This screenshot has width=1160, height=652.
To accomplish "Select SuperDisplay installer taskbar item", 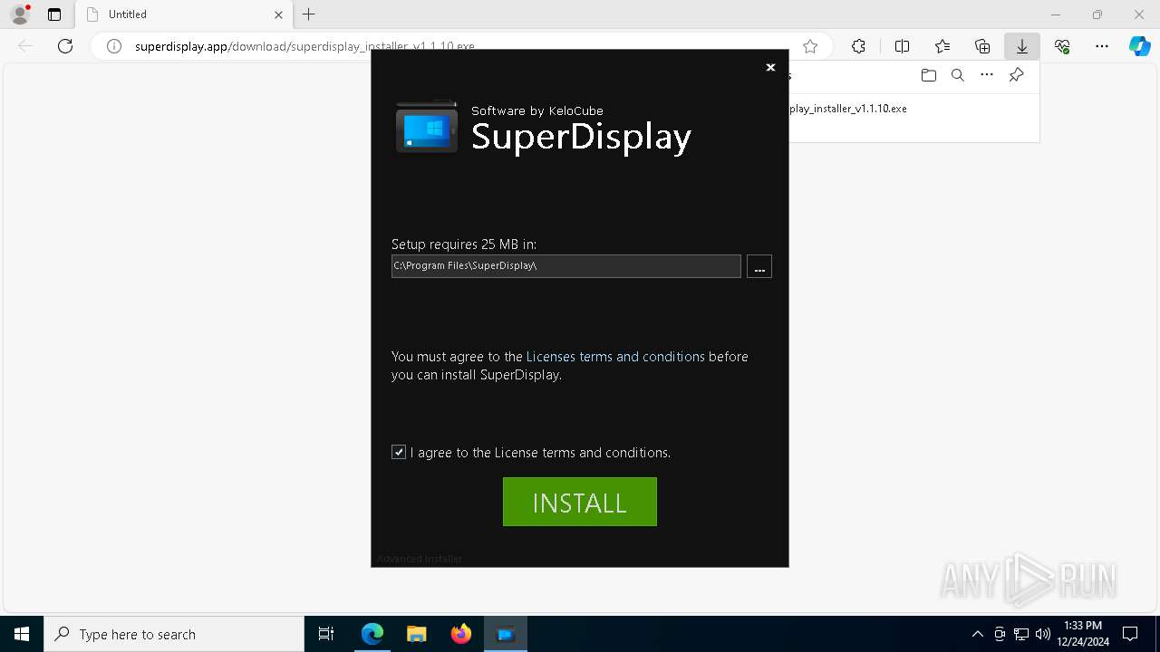I will 506,634.
